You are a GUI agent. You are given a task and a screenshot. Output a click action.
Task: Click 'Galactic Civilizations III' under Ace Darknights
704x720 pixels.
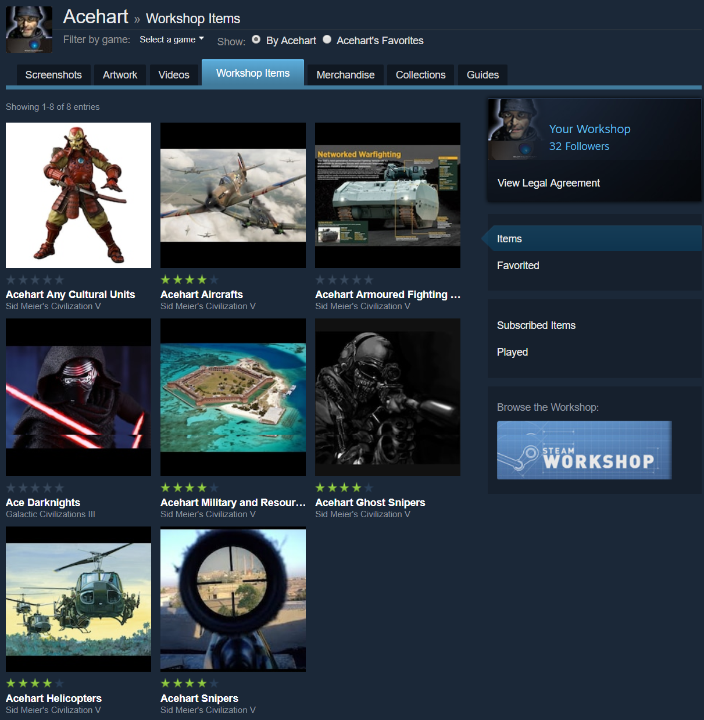(51, 514)
